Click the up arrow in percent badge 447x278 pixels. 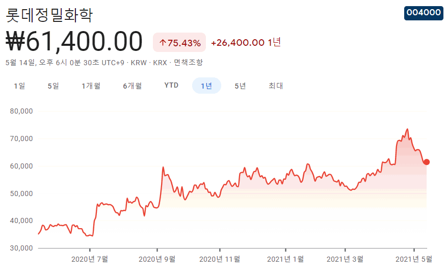pos(163,43)
